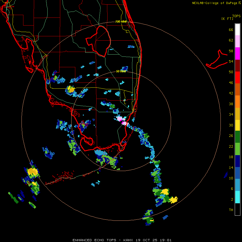Click the bright orange swatch in the legend
Viewport: 242px width, 242px height.
237,102
